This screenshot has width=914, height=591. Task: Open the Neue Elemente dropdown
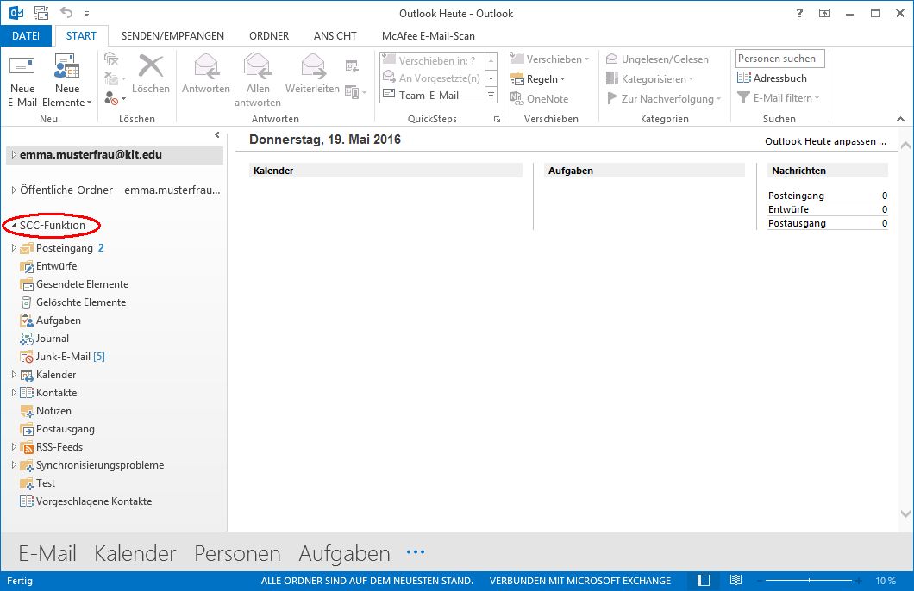click(x=67, y=103)
